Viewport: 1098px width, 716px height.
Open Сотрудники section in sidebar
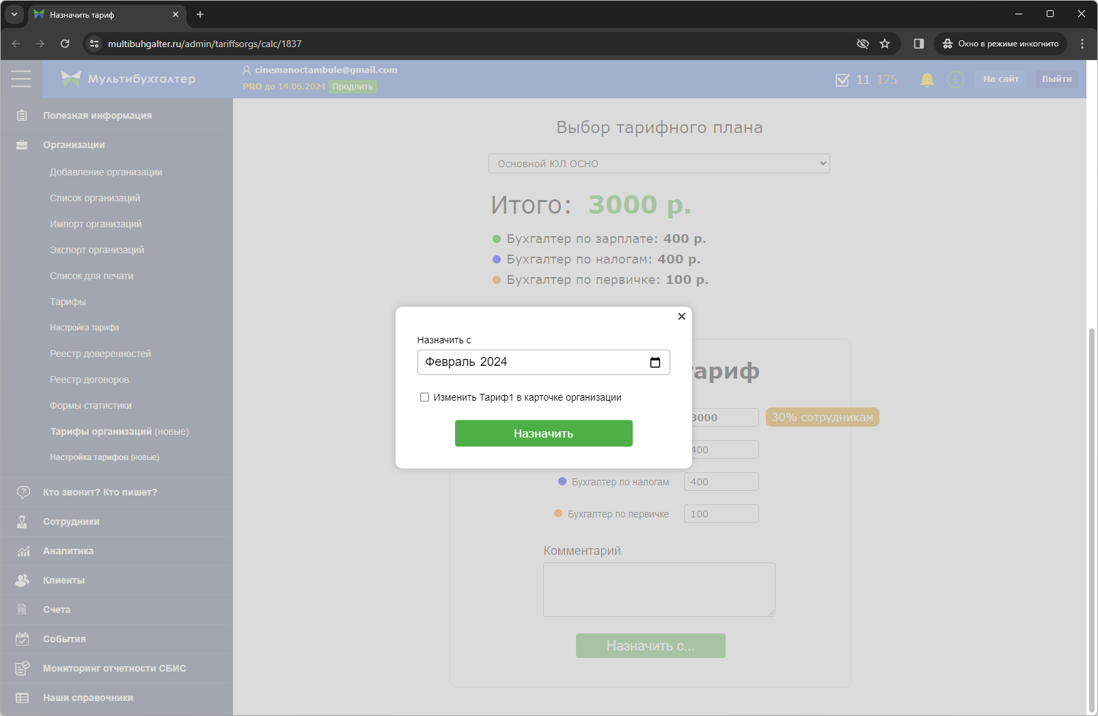tap(71, 521)
